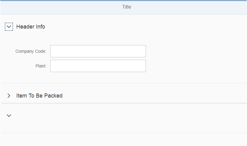Click the right-arrow icon beside Item To Be Packed
Screen dimensions: 247x146
coord(9,96)
